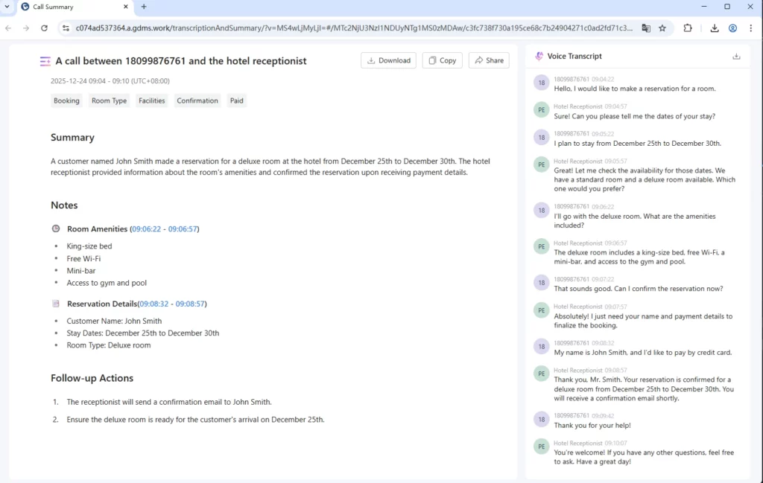Image resolution: width=763 pixels, height=483 pixels.
Task: Bookmark this page with the star
Action: [x=662, y=28]
